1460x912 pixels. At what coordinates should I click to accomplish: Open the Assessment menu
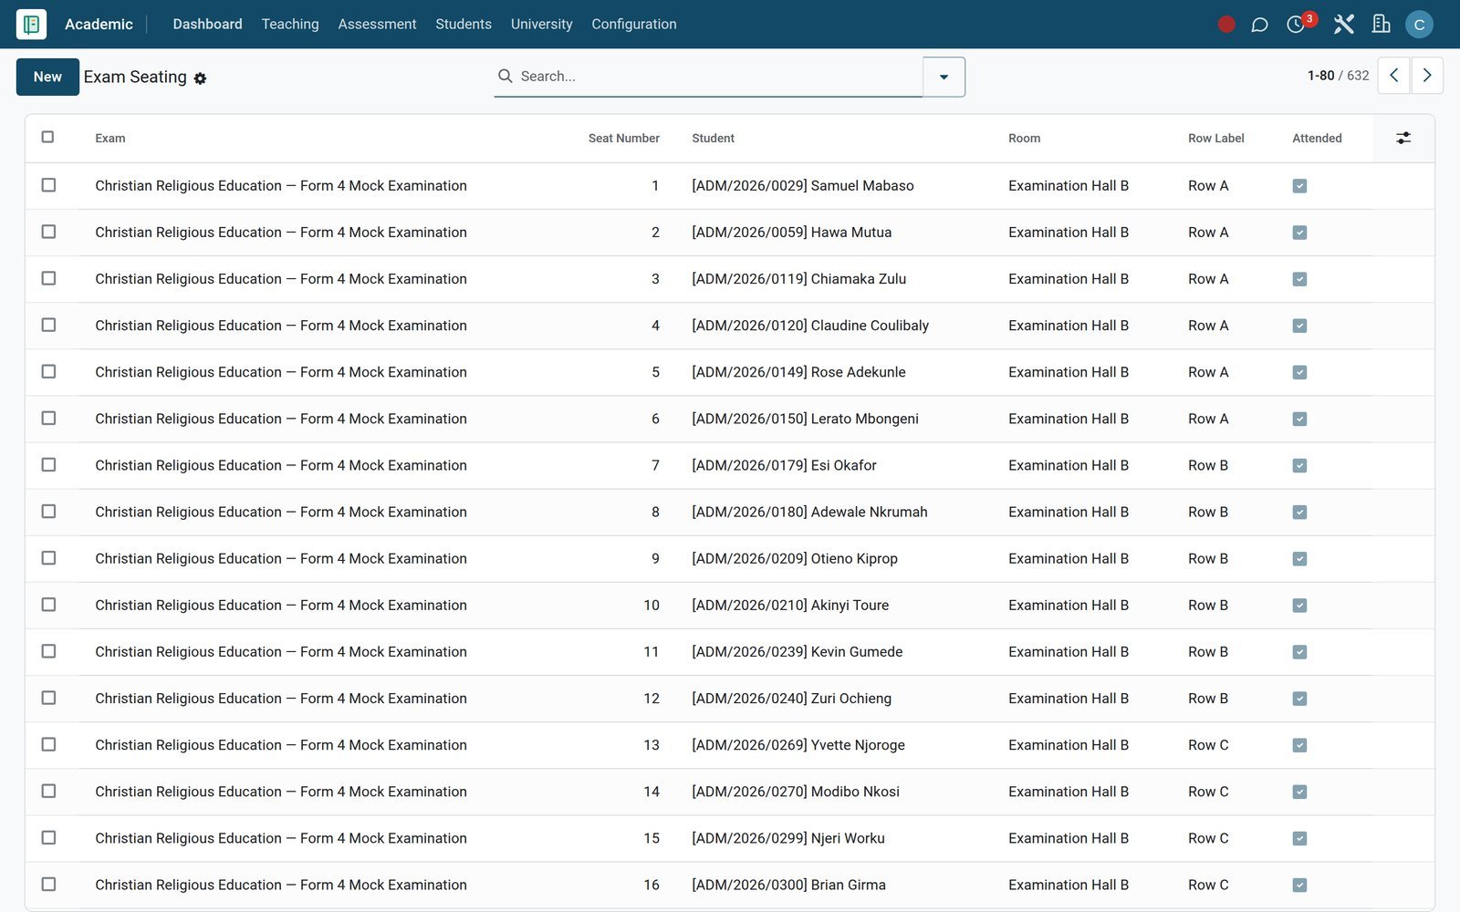click(x=377, y=24)
